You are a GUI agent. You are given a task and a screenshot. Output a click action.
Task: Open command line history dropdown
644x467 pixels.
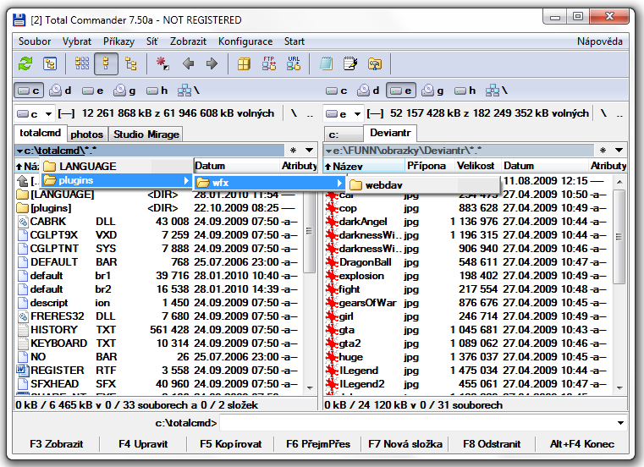[620, 423]
